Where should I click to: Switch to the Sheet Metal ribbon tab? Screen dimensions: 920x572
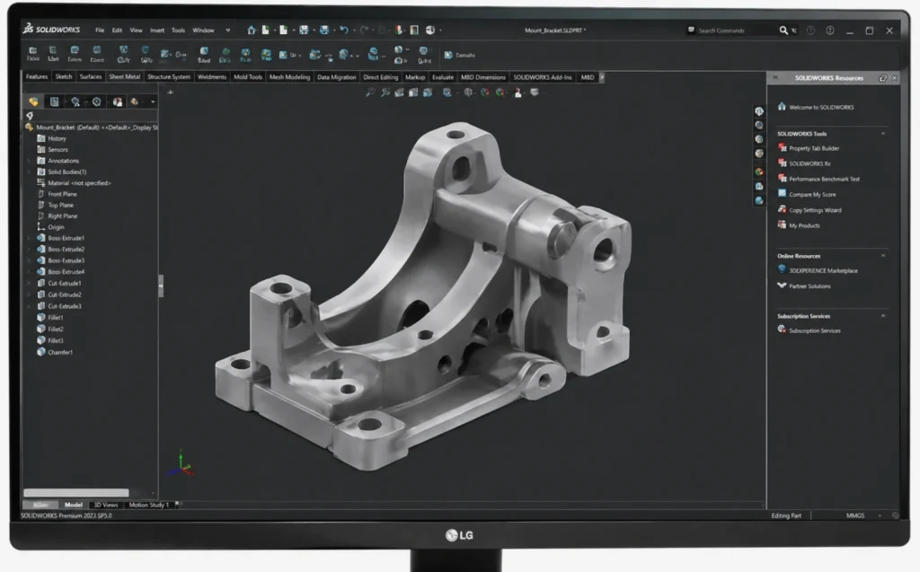tap(124, 77)
